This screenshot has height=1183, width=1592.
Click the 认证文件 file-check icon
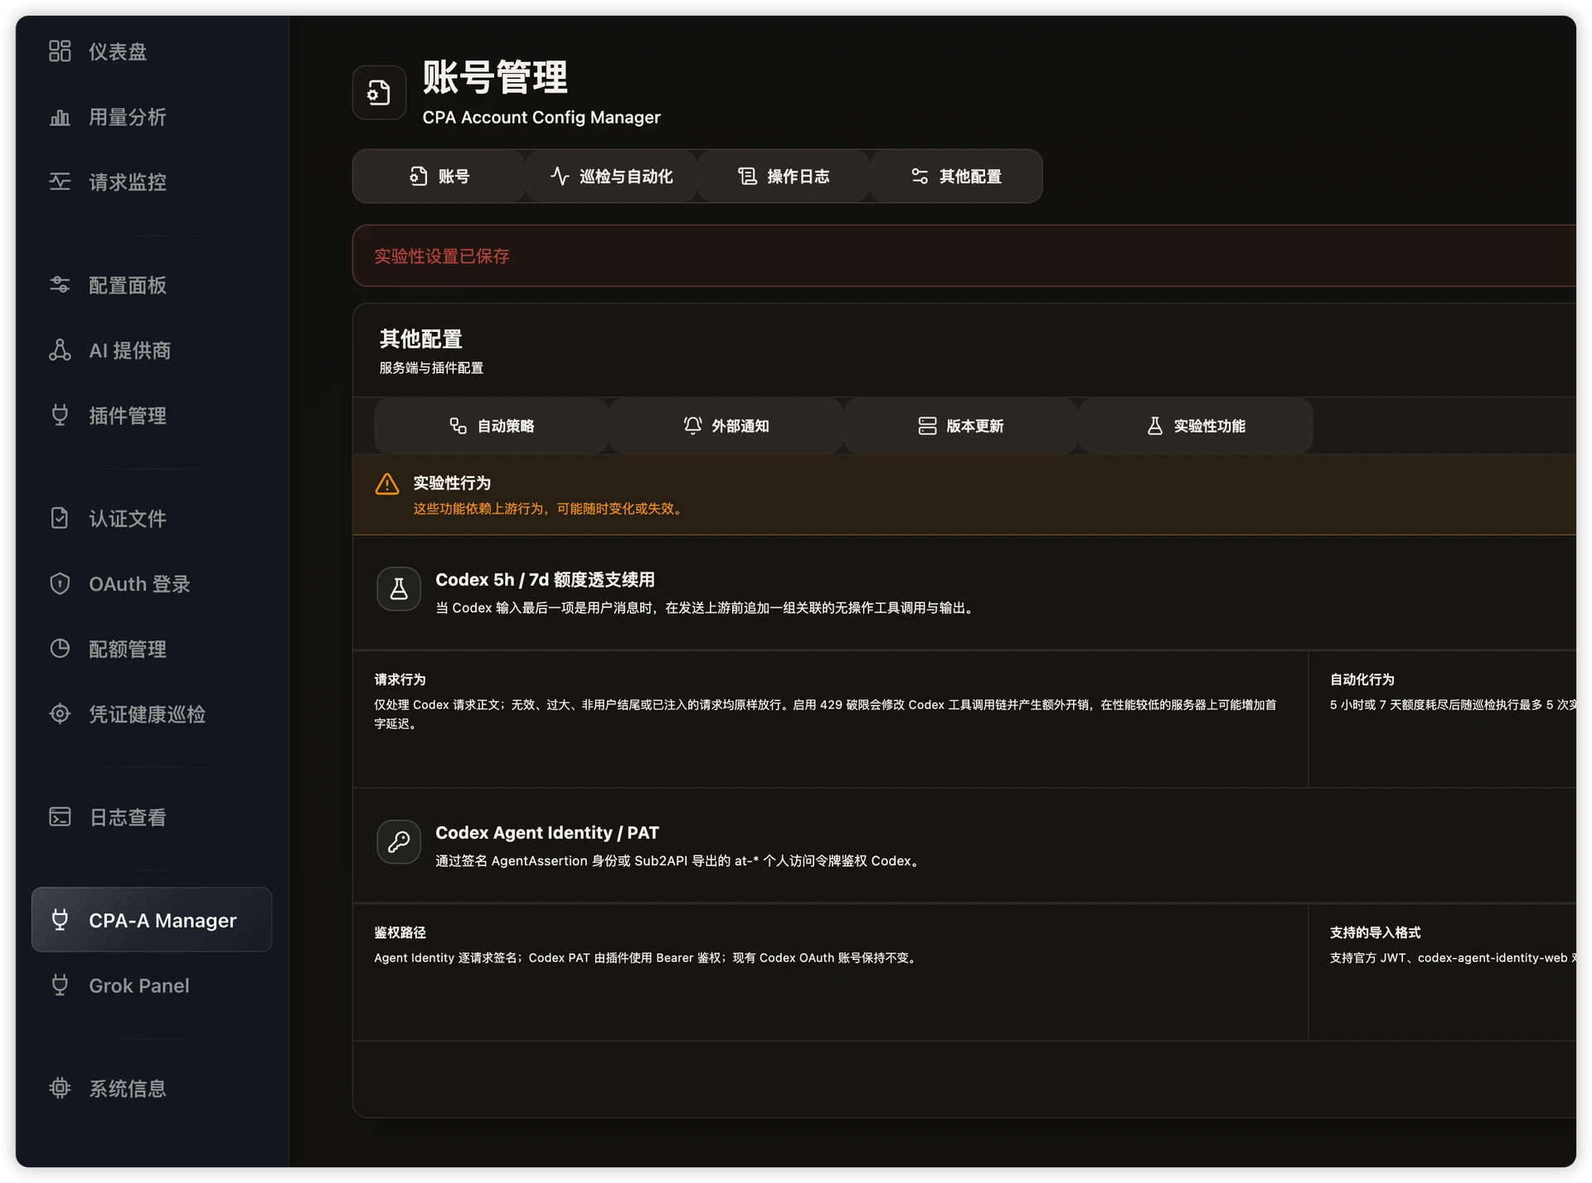(60, 518)
